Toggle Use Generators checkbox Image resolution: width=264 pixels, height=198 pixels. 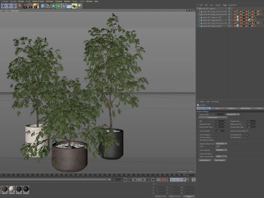click(216, 137)
